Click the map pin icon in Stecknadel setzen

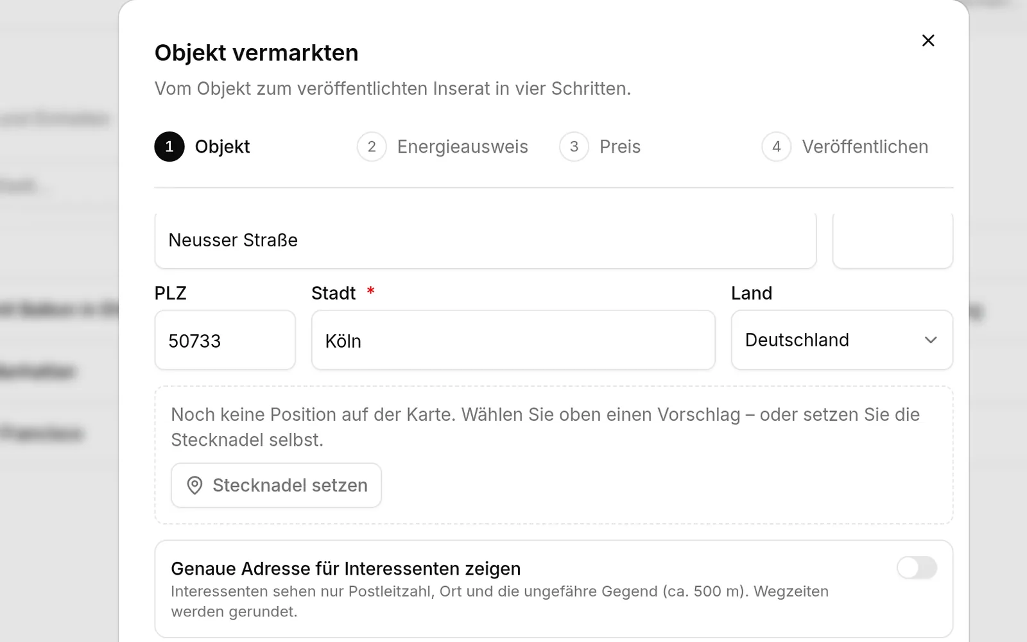(194, 486)
